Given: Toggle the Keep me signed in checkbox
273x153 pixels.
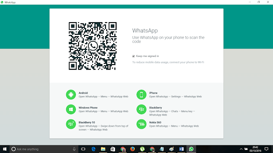Looking at the screenshot, I should point(134,56).
